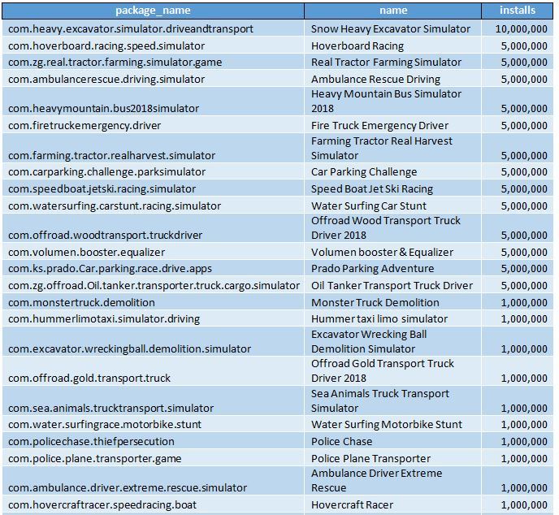The height and width of the screenshot is (515, 559).
Task: Select Water Surfing Car Stunt cell
Action: tap(393, 206)
